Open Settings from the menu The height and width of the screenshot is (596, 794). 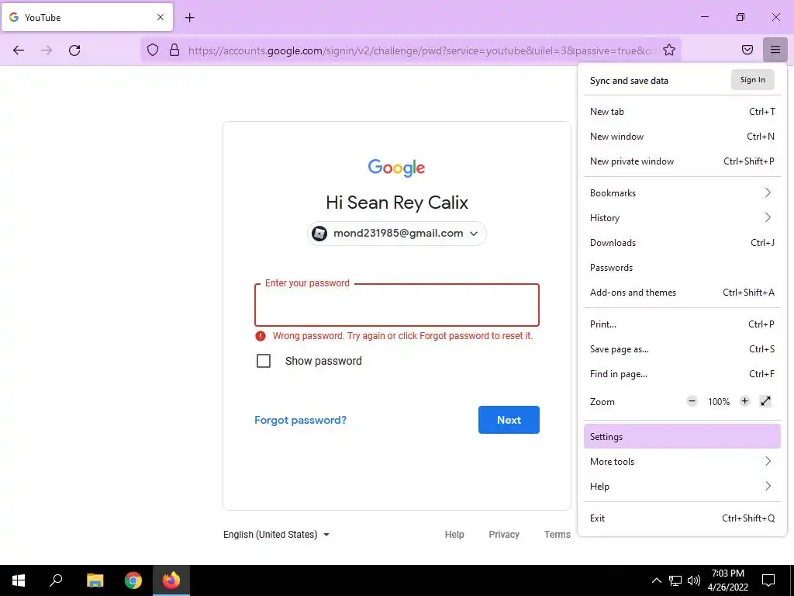[682, 436]
